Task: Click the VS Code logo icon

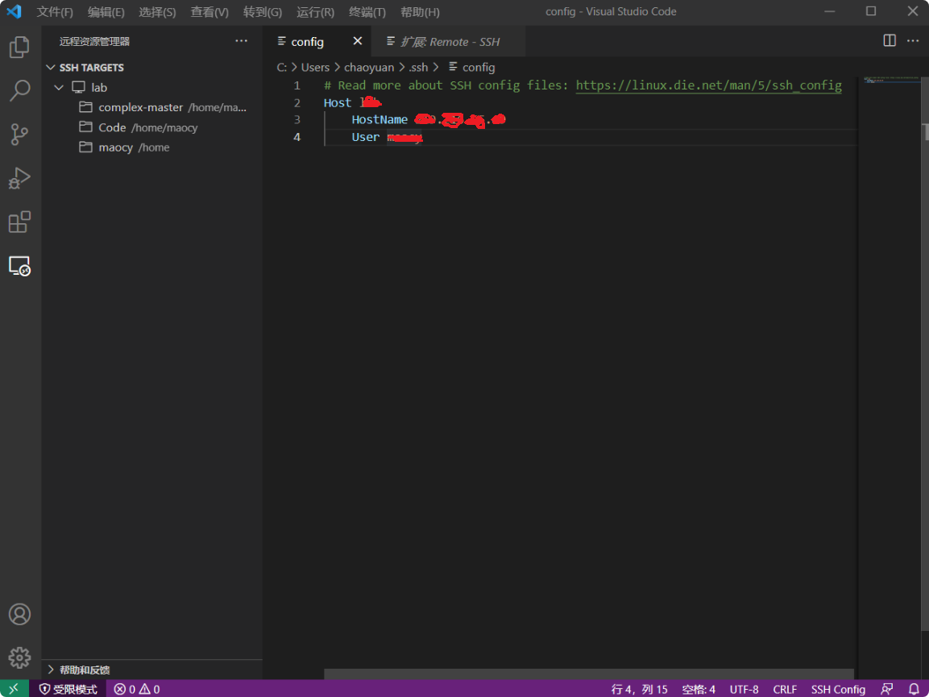Action: click(x=14, y=11)
